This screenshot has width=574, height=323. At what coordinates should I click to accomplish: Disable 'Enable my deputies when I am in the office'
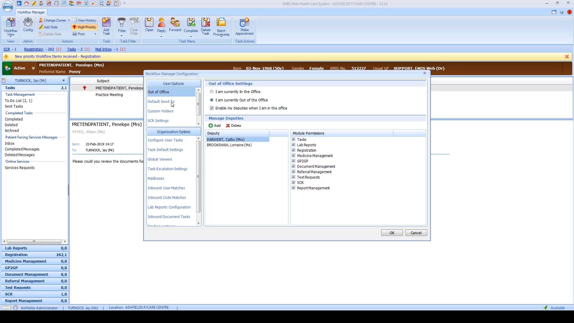pyautogui.click(x=212, y=108)
